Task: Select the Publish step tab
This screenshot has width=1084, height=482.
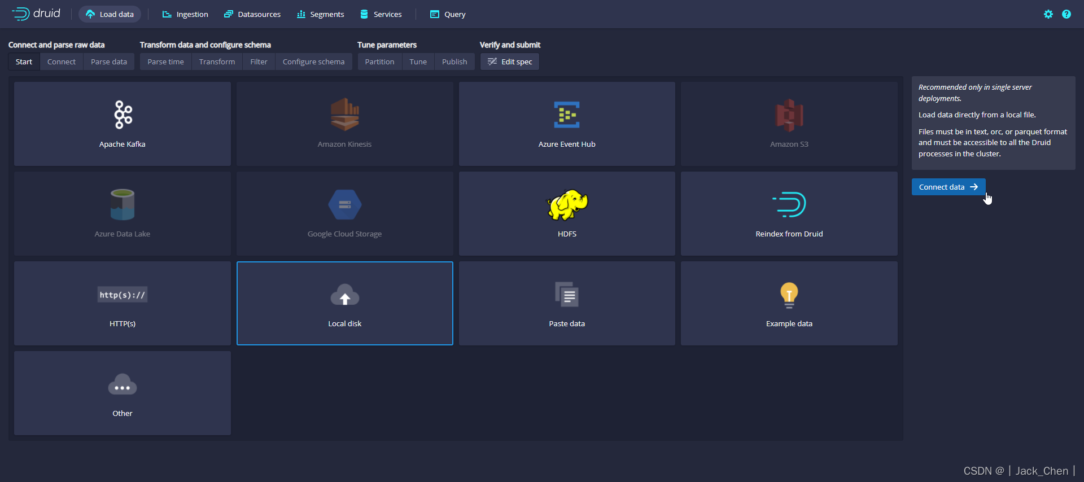Action: [454, 62]
